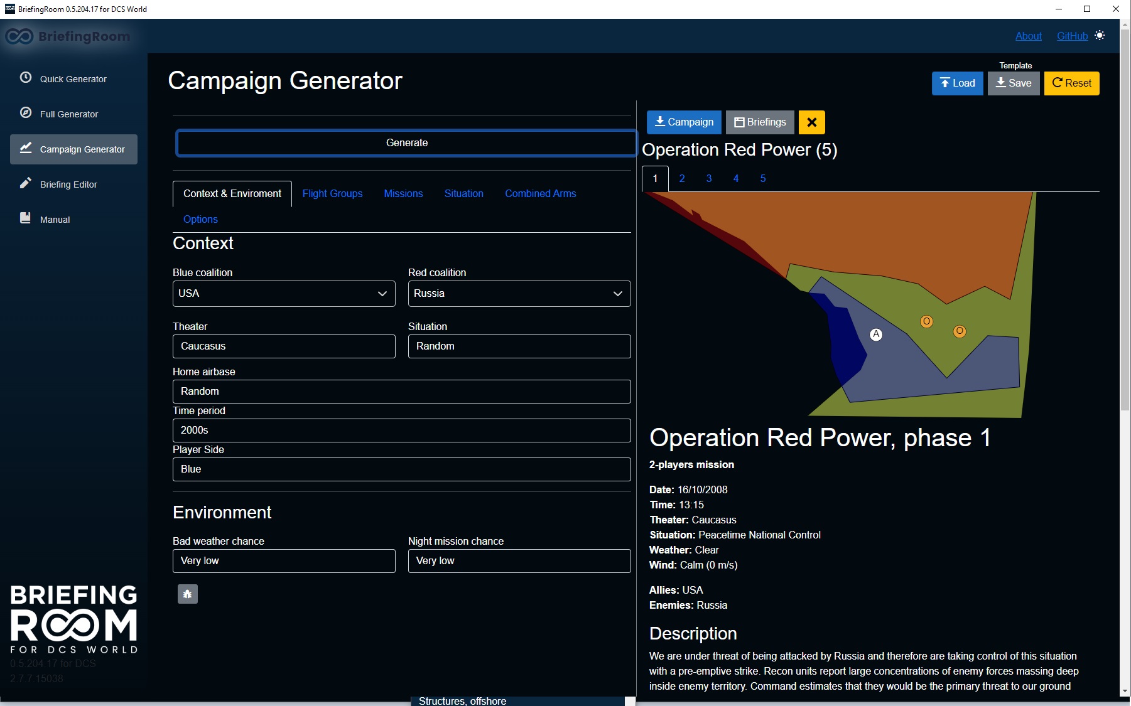Open the Blue coalition dropdown
Image resolution: width=1131 pixels, height=706 pixels.
284,293
